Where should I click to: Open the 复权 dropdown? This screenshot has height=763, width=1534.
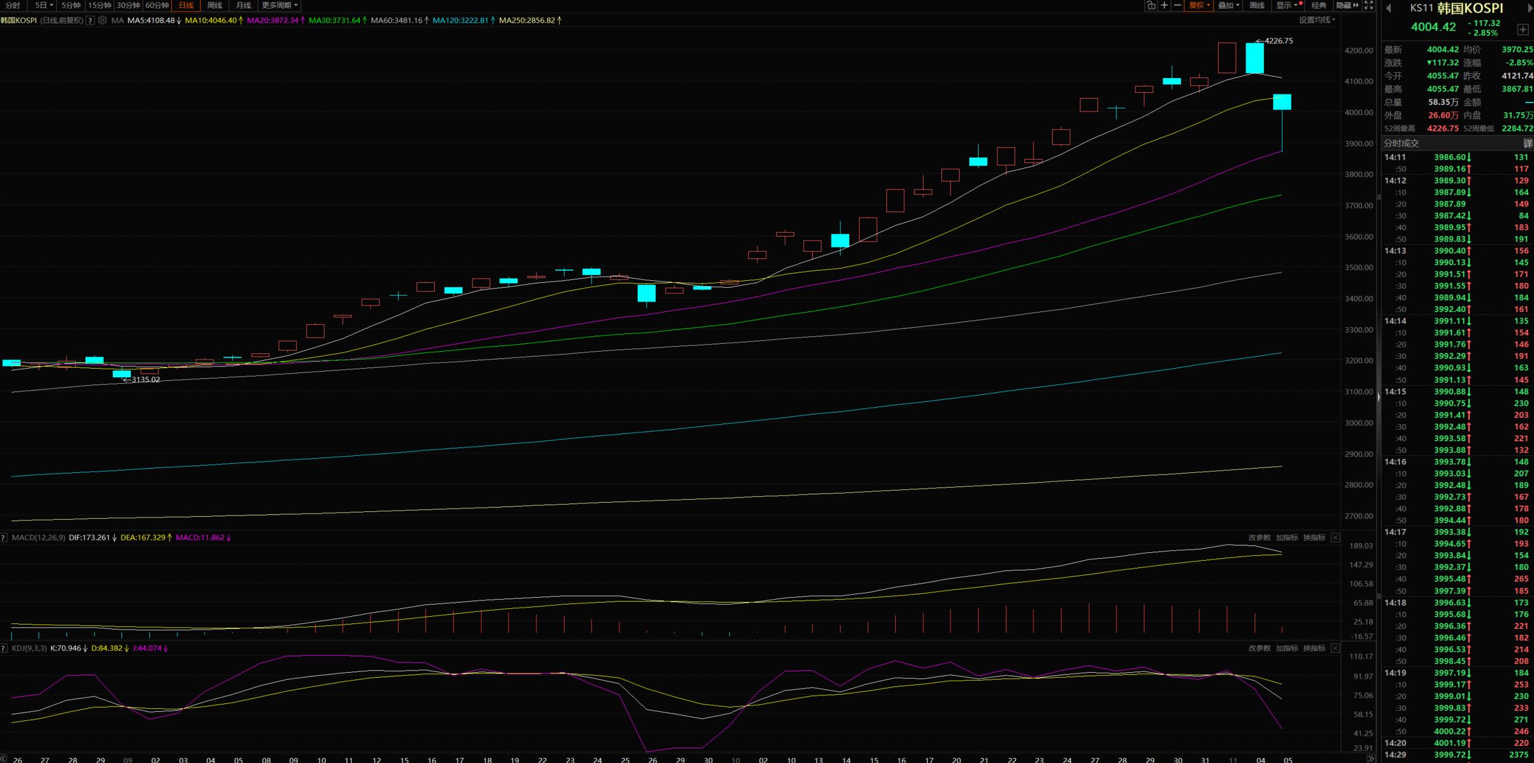coord(1199,5)
